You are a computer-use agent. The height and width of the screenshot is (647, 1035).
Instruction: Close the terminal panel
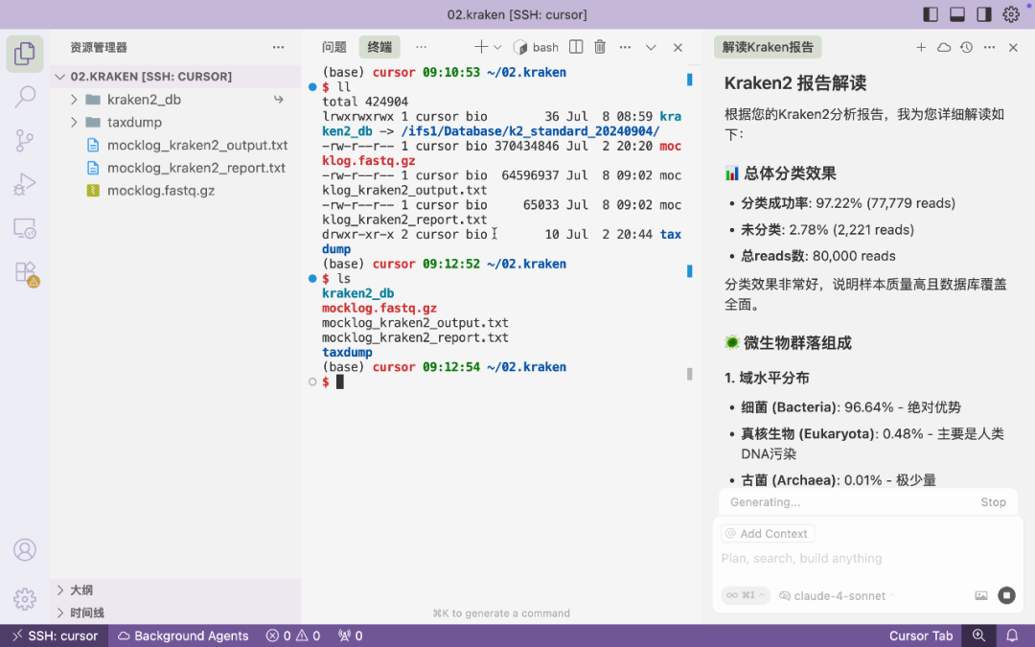tap(678, 47)
